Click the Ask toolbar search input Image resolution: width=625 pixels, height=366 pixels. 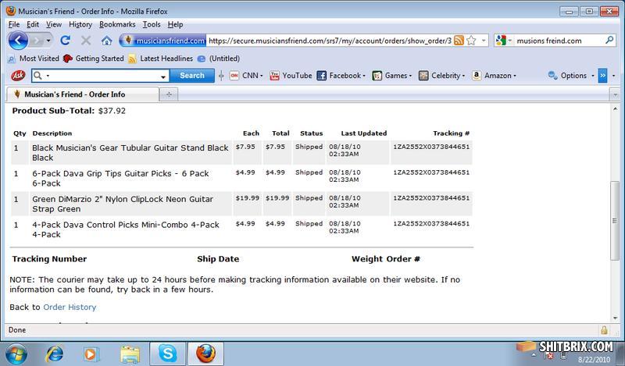coord(100,75)
